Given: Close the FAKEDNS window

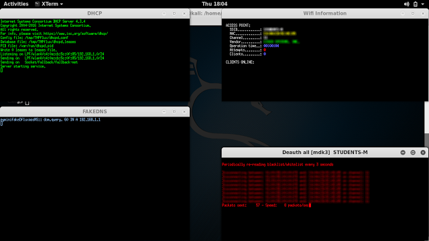Looking at the screenshot, I should [x=184, y=112].
